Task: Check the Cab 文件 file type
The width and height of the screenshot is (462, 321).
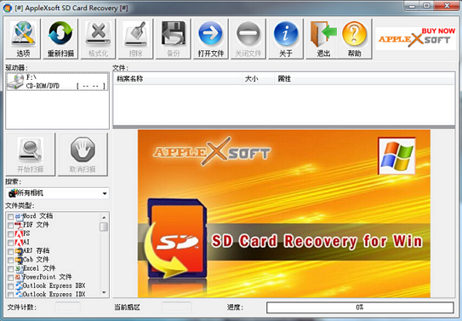Action: pyautogui.click(x=10, y=260)
